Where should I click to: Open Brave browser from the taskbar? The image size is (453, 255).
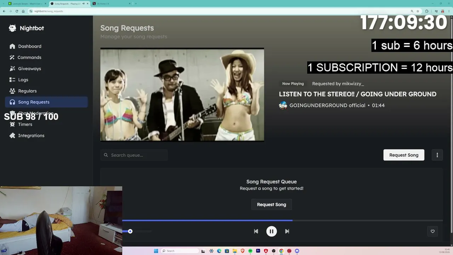tap(242, 251)
